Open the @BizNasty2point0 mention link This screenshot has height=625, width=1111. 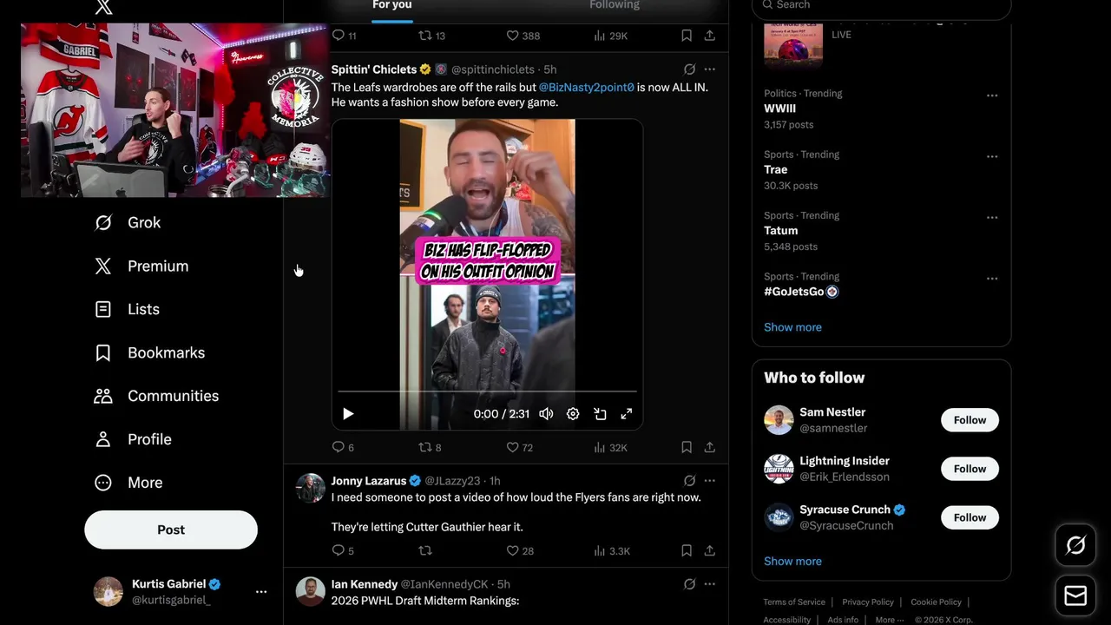pyautogui.click(x=586, y=88)
